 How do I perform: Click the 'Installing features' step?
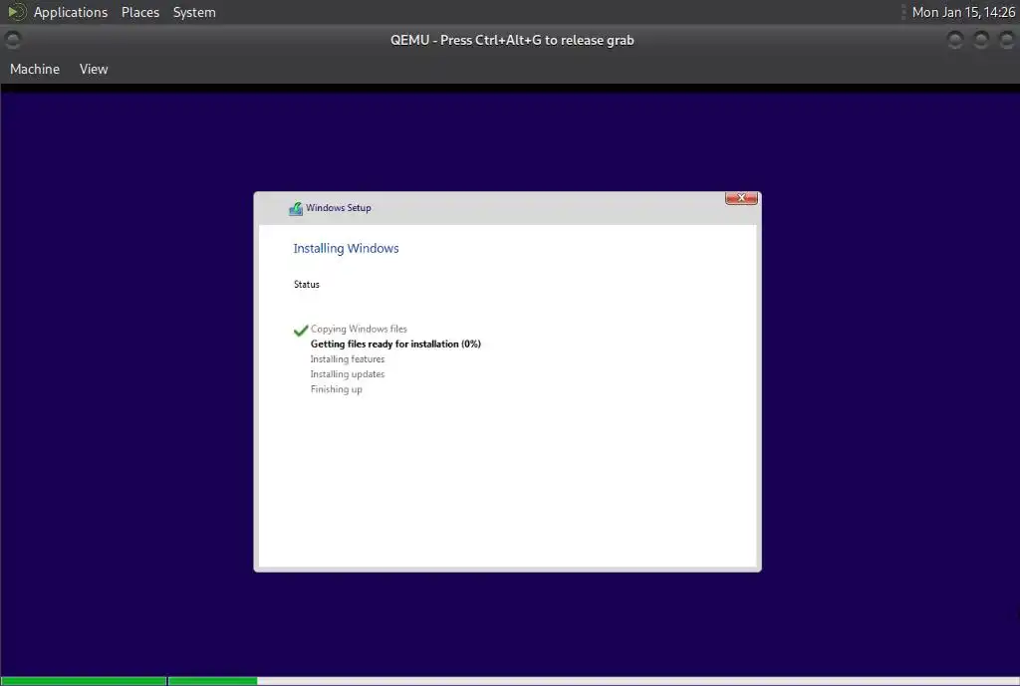[348, 359]
